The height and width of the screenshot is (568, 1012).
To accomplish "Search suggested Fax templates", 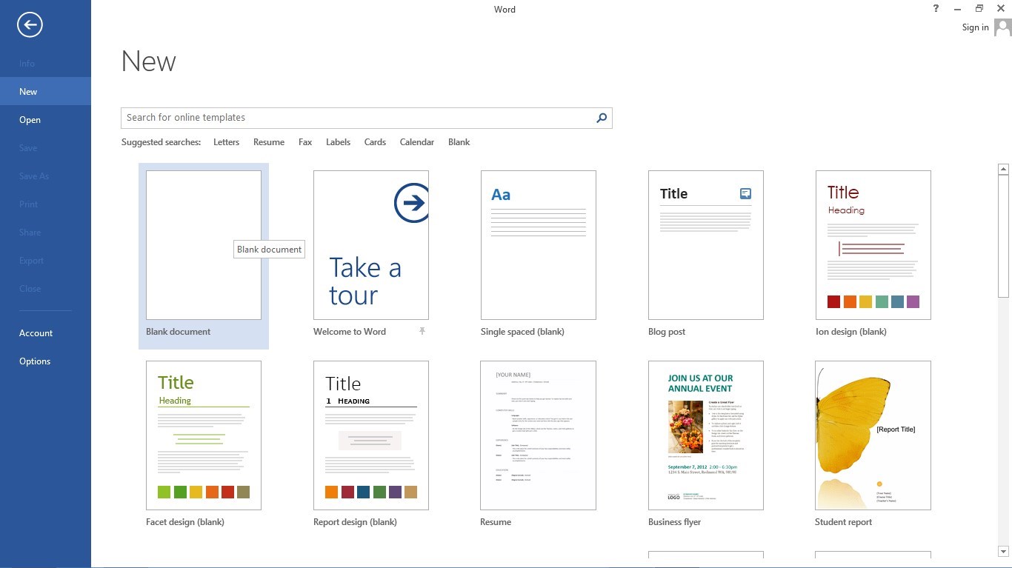I will pos(305,142).
